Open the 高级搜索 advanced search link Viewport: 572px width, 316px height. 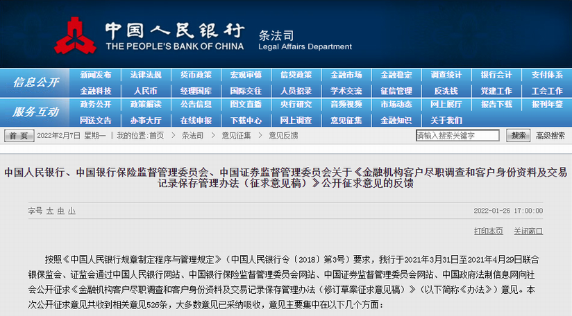pos(550,136)
